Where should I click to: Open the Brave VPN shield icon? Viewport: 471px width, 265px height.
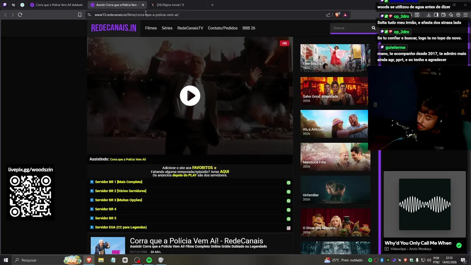point(458,15)
